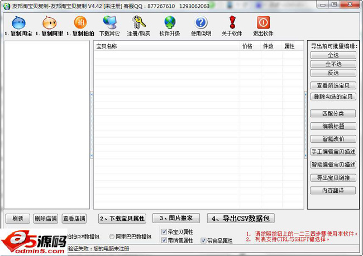Image resolution: width=363 pixels, height=256 pixels.
Task: Open 下载其它 globe computer icon
Action: [109, 22]
